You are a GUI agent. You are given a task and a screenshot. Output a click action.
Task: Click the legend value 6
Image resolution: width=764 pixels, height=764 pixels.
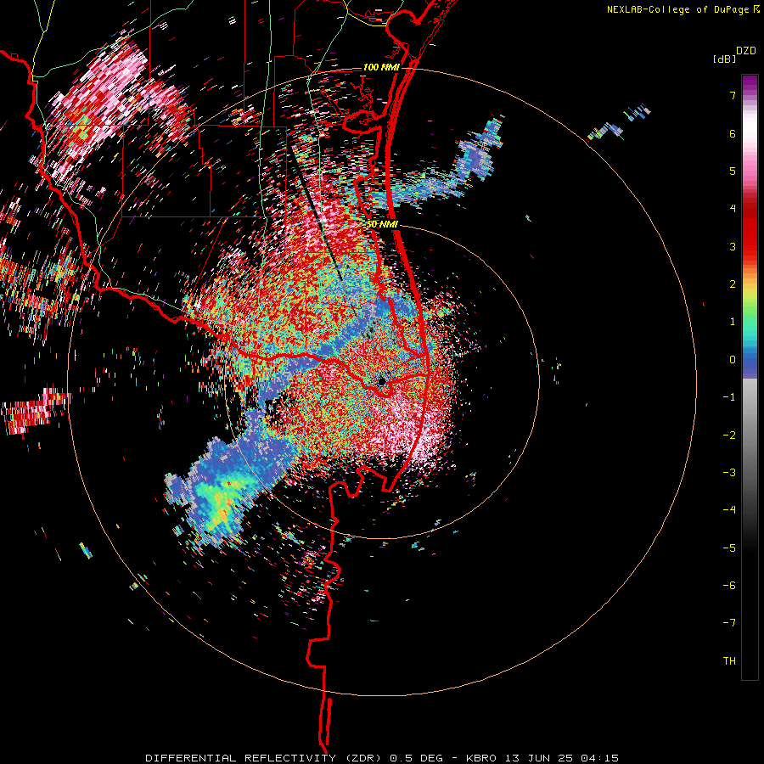coord(733,133)
